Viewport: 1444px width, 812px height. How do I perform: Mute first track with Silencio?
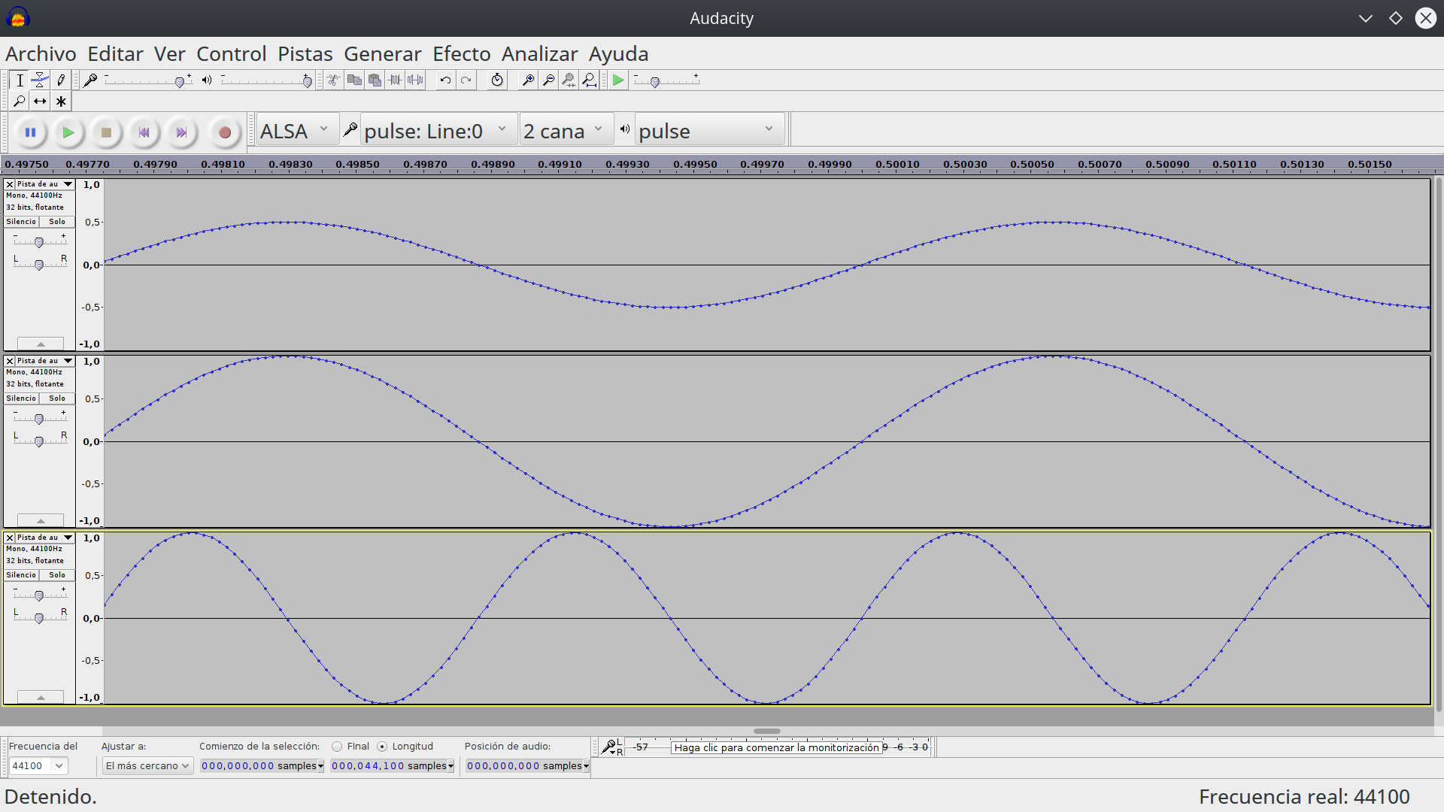point(21,222)
